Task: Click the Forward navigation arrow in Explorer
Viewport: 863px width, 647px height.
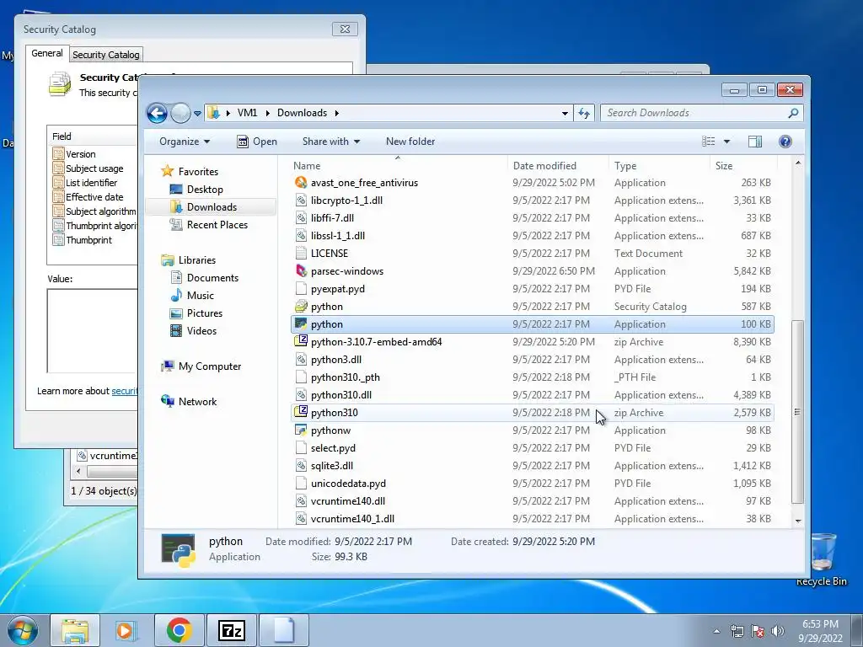Action: click(180, 114)
